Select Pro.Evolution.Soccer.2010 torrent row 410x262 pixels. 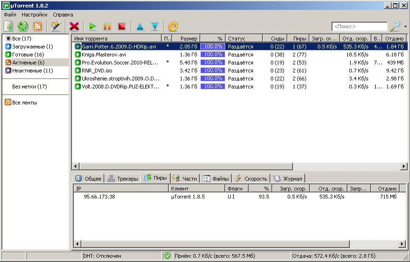239,63
